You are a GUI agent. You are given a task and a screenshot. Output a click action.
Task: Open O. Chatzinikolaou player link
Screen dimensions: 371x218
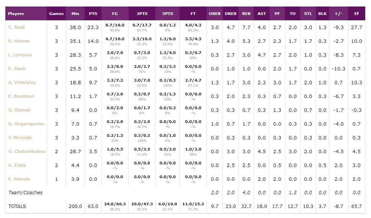pos(26,151)
